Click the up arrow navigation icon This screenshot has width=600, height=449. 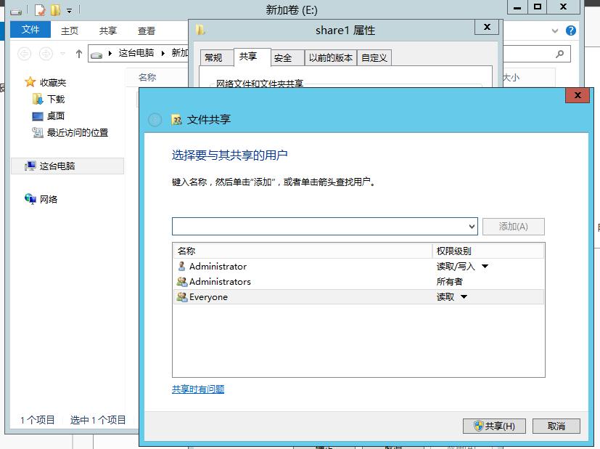click(78, 52)
